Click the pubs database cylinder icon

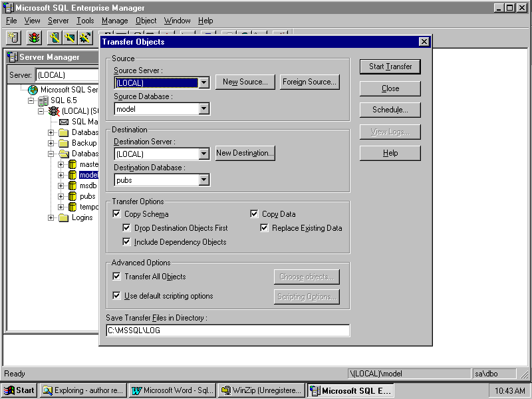click(x=72, y=196)
